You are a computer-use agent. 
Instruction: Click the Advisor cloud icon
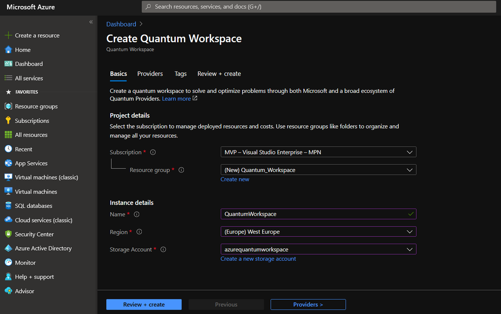[x=9, y=291]
